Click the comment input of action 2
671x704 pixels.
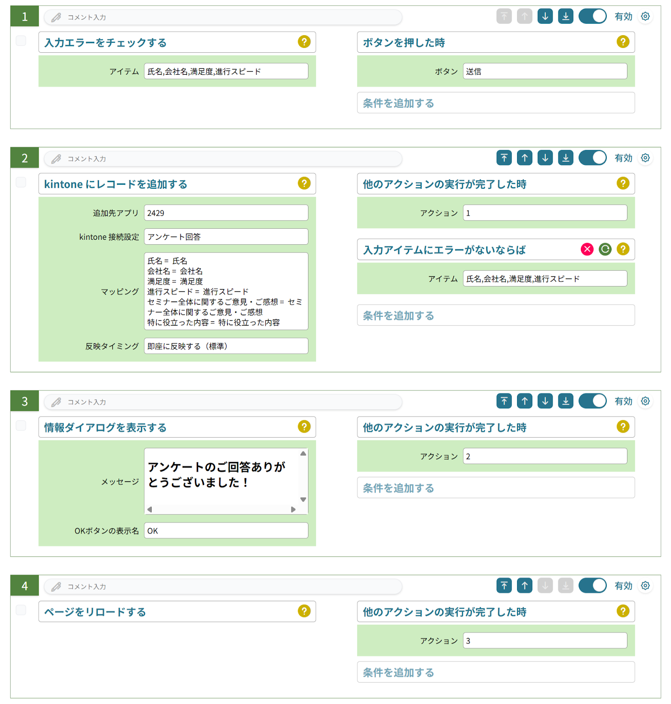(223, 158)
